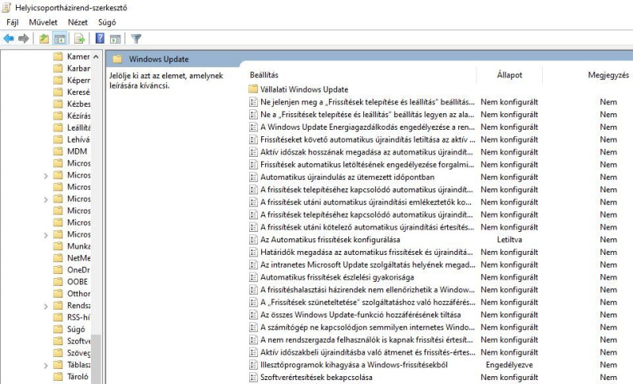Image resolution: width=633 pixels, height=384 pixels.
Task: Open the Súgó menu in menu bar
Action: tap(107, 22)
